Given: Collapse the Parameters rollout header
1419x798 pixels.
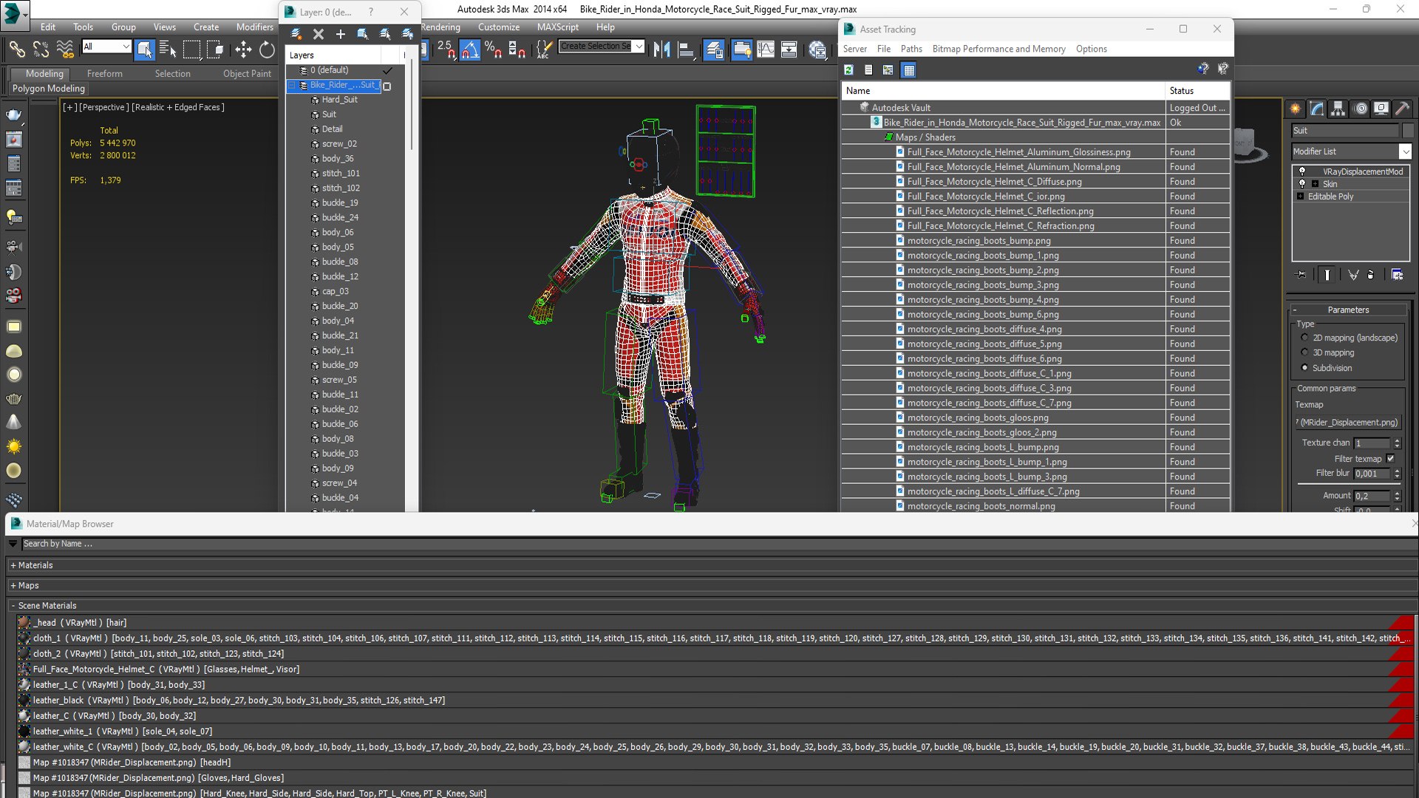Looking at the screenshot, I should pyautogui.click(x=1348, y=310).
